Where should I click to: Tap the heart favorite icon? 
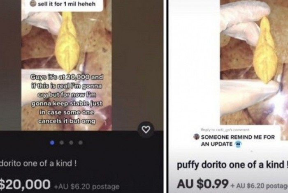146,130
